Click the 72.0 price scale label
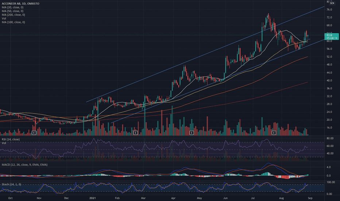Image resolution: width=340 pixels, height=201 pixels. [329, 18]
